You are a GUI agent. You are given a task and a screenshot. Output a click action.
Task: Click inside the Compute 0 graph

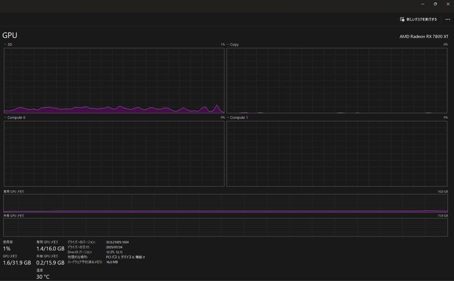pos(114,154)
